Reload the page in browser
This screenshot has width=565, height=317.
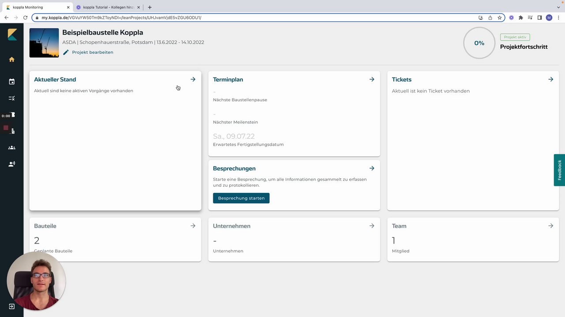click(25, 18)
